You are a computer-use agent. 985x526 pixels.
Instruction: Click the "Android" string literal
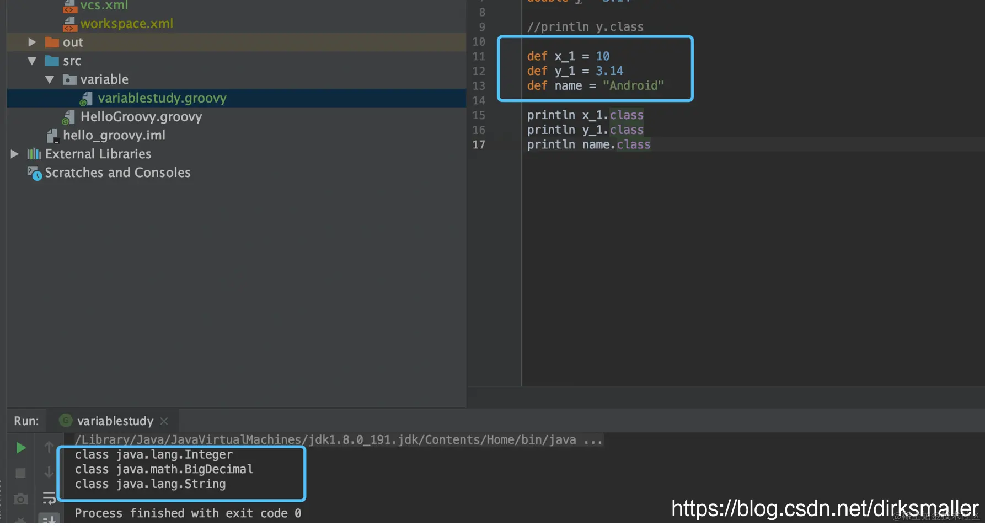point(633,86)
